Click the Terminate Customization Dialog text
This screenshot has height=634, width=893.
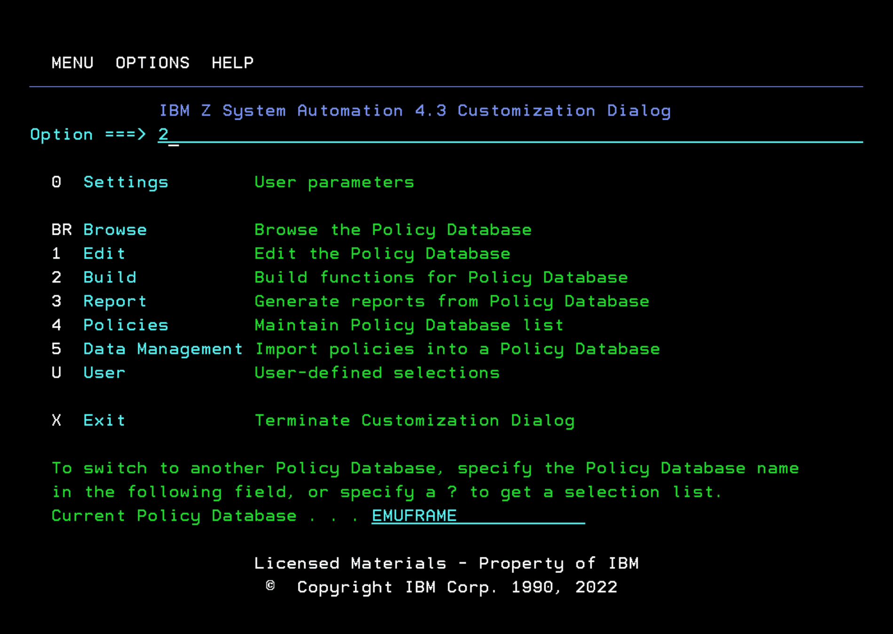pos(415,420)
